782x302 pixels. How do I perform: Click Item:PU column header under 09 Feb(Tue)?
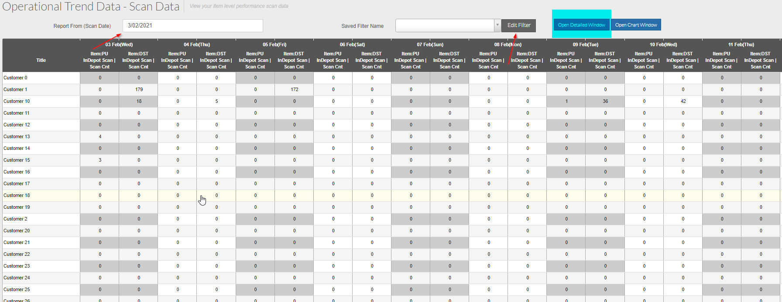[x=566, y=60]
